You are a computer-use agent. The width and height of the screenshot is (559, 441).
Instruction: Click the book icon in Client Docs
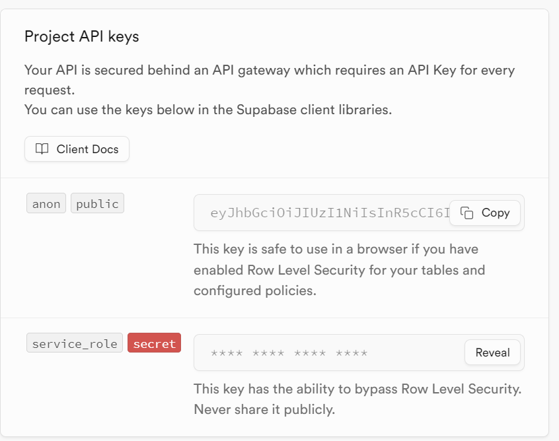coord(42,149)
